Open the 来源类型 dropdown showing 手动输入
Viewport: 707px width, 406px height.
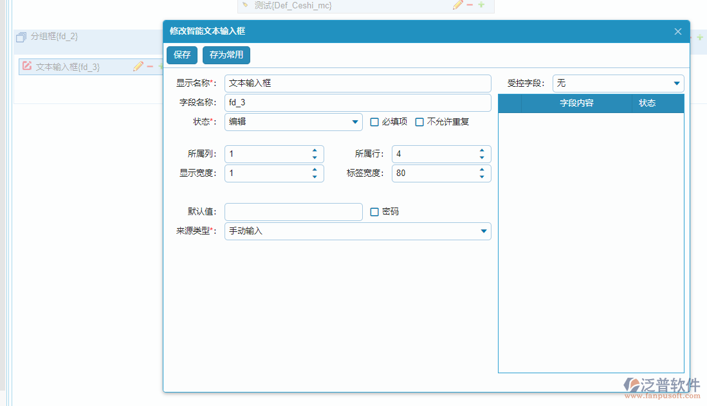pos(483,231)
